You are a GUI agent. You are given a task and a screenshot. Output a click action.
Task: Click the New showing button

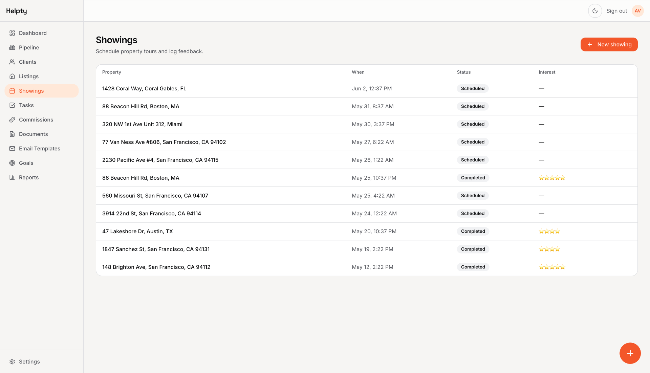609,45
